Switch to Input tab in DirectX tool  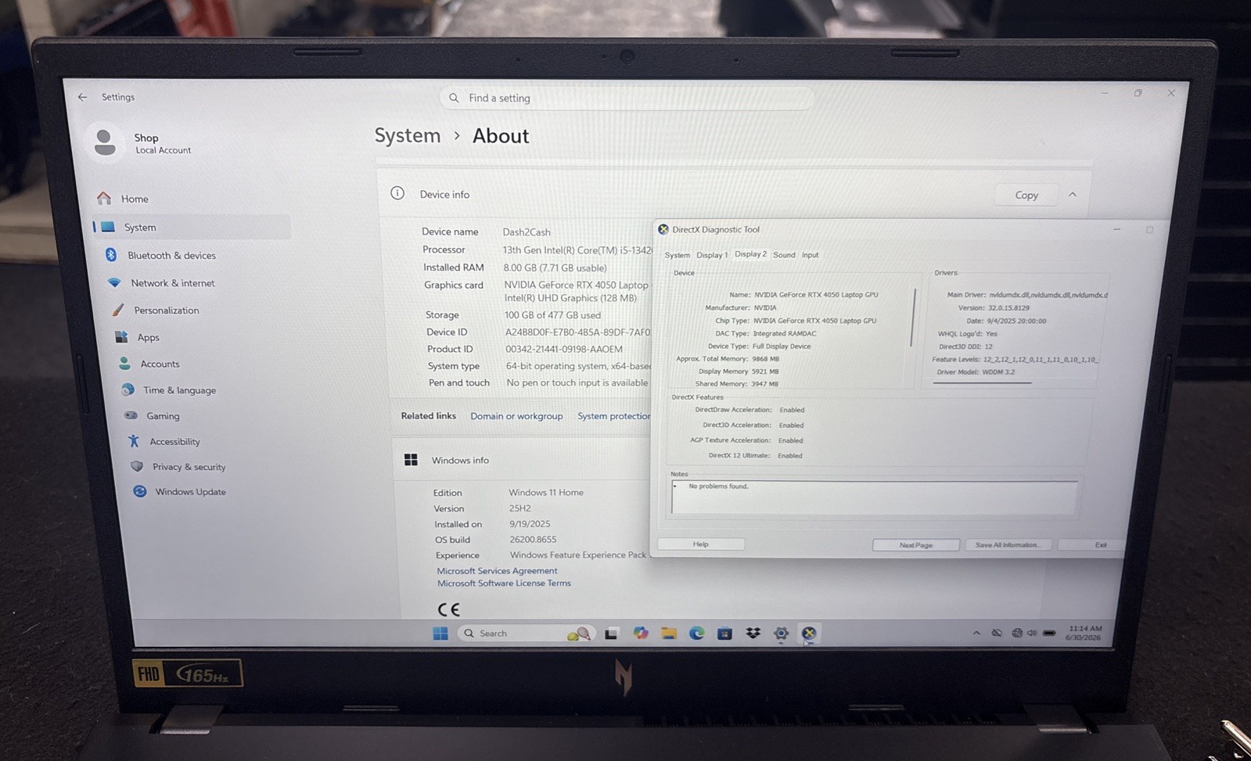tap(810, 255)
